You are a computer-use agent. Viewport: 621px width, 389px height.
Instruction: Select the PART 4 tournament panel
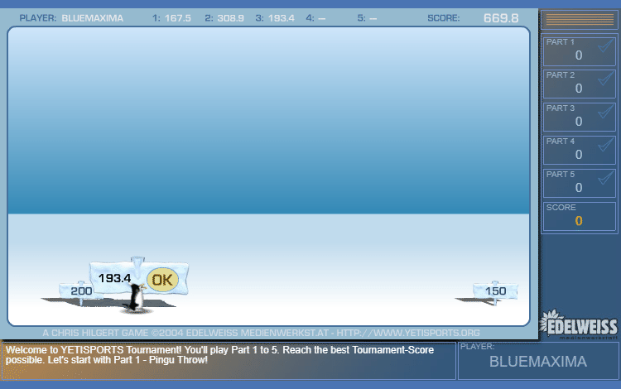(x=579, y=151)
